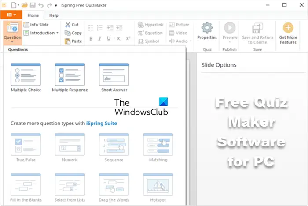Viewport: 308px width, 206px height.
Task: Select the Fill in the Blanks type
Action: click(x=26, y=187)
